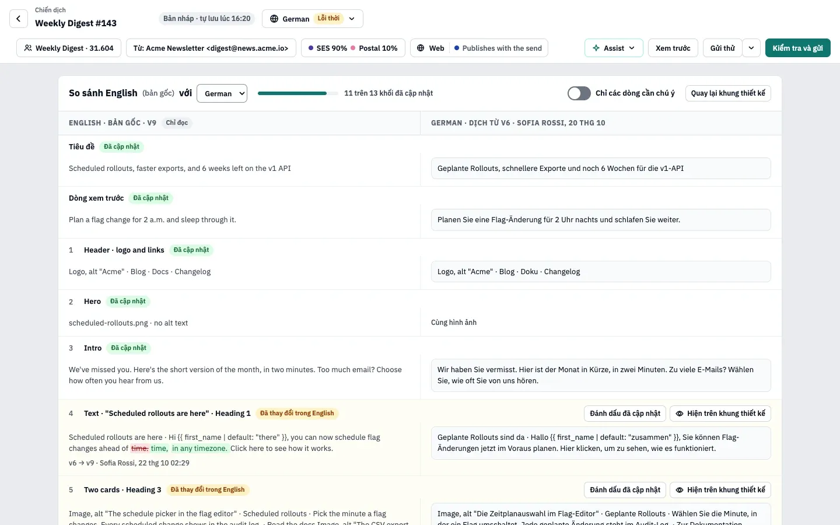Click Xem trước preview button
The width and height of the screenshot is (840, 525).
(673, 48)
